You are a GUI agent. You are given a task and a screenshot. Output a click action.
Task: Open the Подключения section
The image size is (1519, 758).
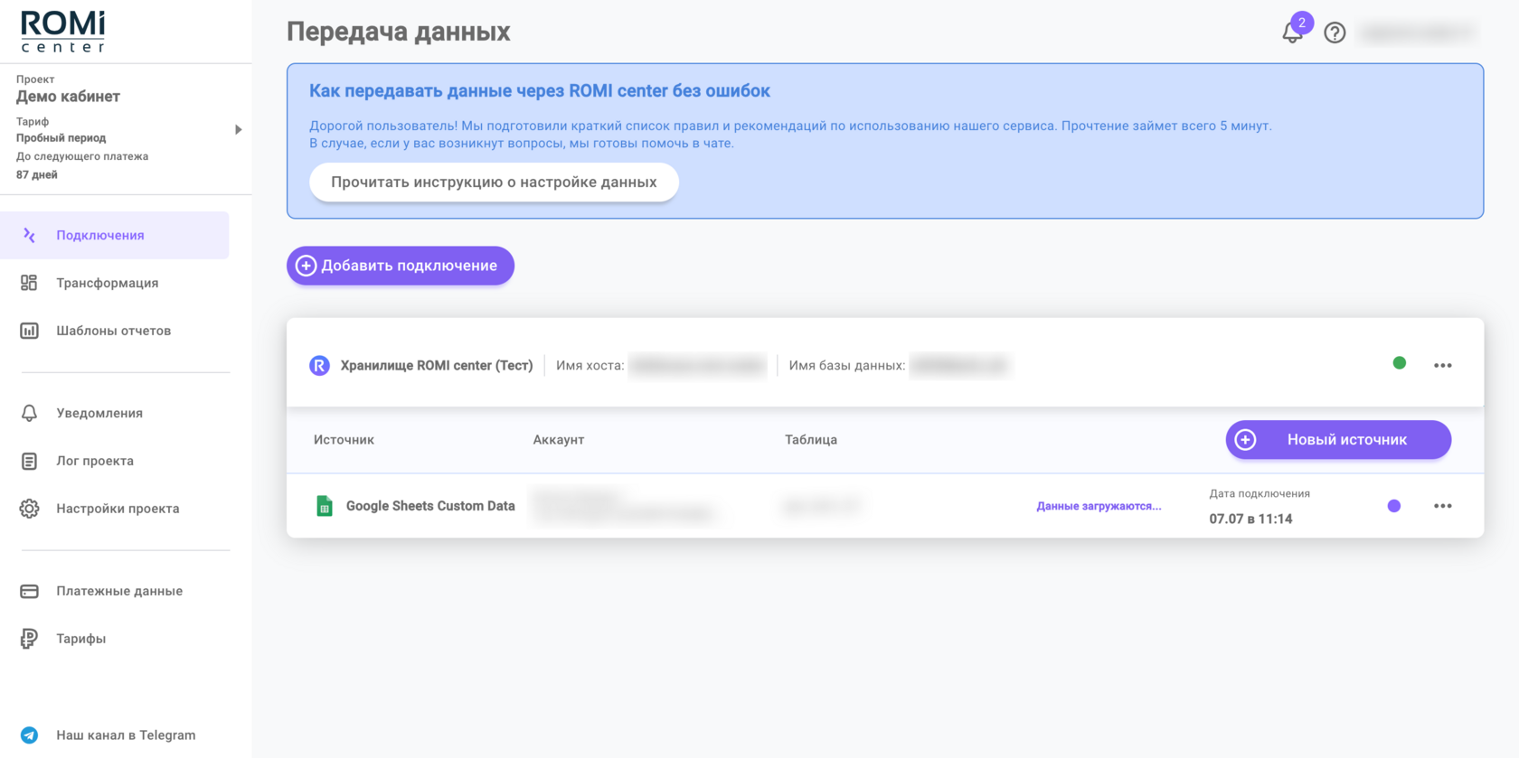(x=115, y=235)
